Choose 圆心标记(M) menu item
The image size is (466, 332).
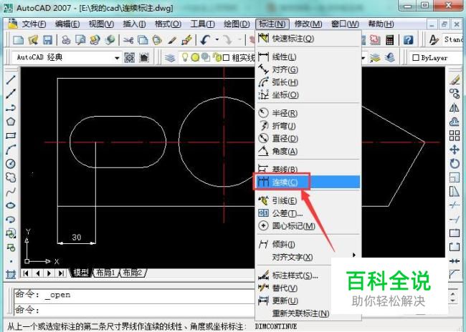pyautogui.click(x=308, y=226)
